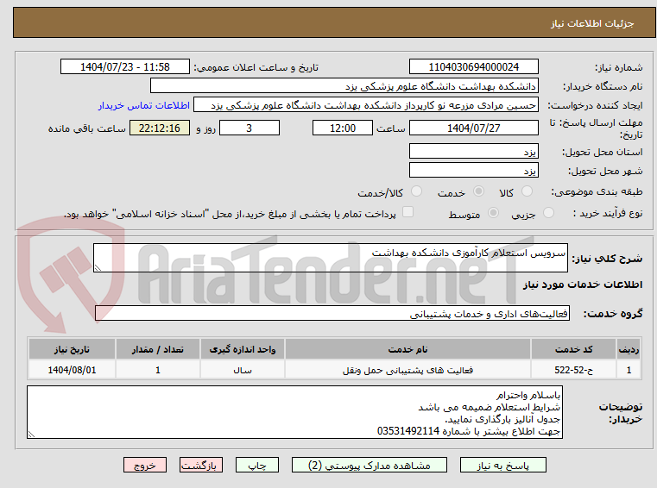This screenshot has width=657, height=488.
Task: Click the شهر محل تحویل city field
Action: click(x=473, y=171)
